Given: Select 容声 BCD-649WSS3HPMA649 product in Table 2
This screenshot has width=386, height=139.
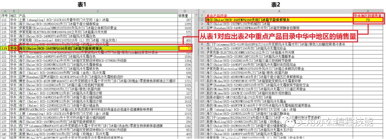Looking at the screenshot, I should (x=279, y=28).
